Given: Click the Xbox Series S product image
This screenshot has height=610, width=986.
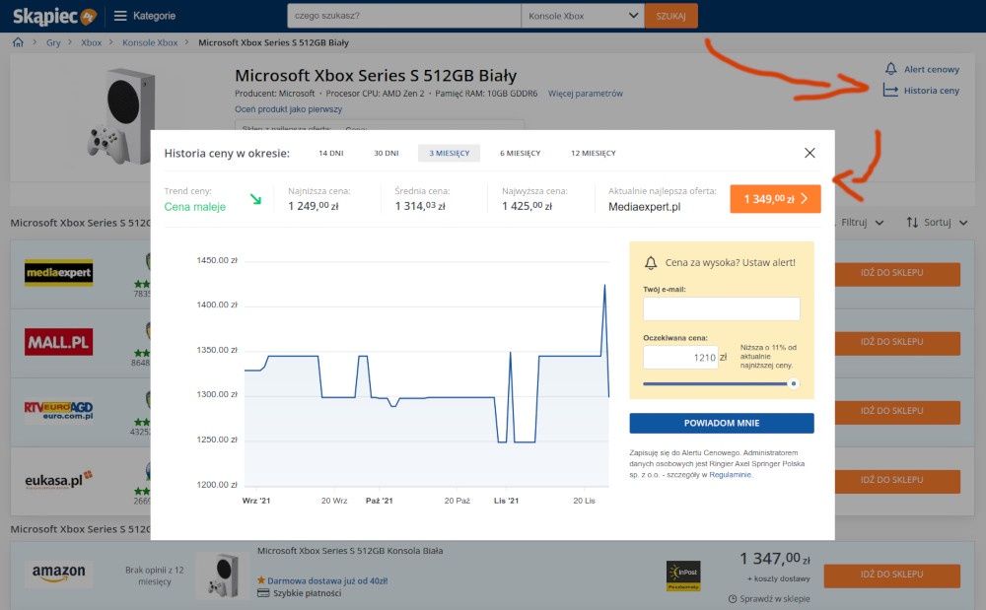Looking at the screenshot, I should click(x=122, y=116).
